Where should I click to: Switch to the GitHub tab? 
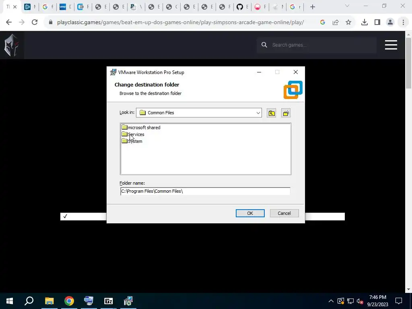[240, 7]
